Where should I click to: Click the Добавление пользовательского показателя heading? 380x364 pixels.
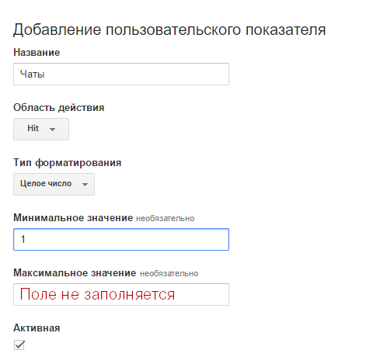coord(169,30)
